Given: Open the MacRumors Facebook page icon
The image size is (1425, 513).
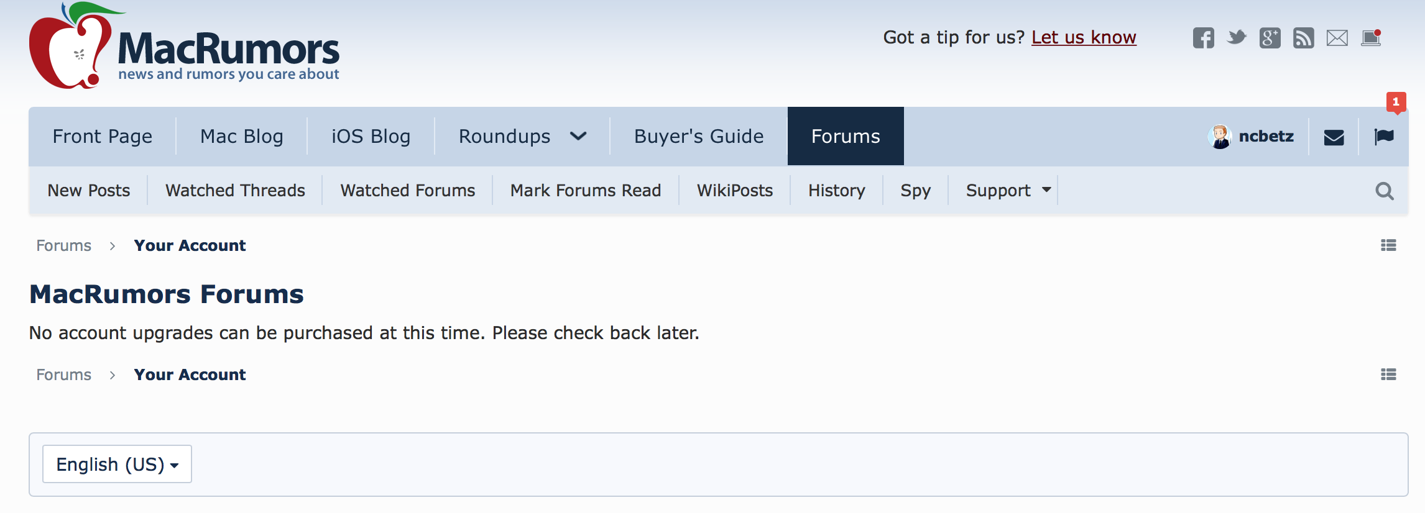Looking at the screenshot, I should (1203, 38).
